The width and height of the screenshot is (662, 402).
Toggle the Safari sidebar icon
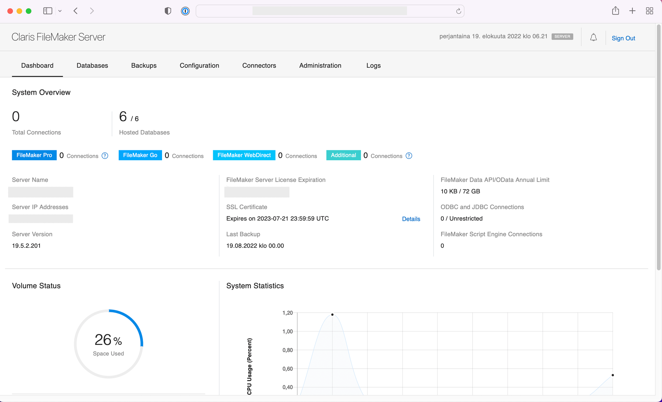[48, 11]
